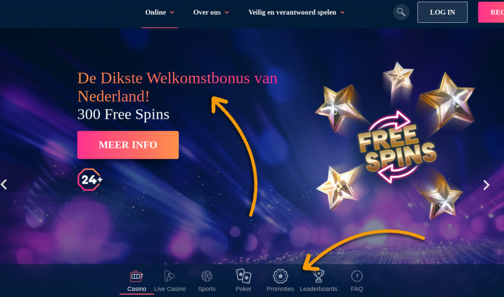
Task: Open the Poker cards icon
Action: (244, 276)
